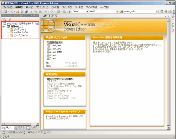Viewport: 176px width, 139px height.
Task: Switch to the クラス ビュー bottom tab
Action: [20, 128]
